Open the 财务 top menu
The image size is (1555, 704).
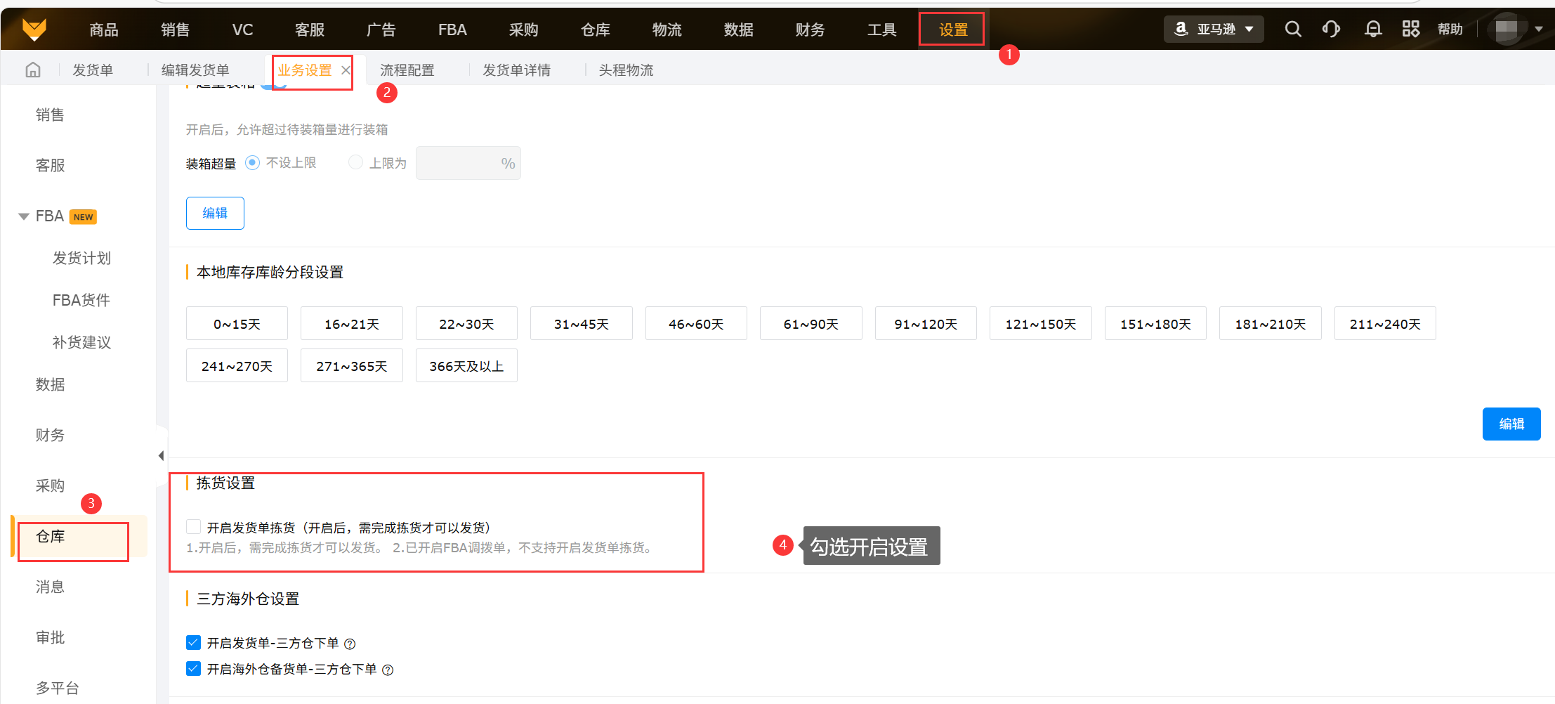coord(811,30)
